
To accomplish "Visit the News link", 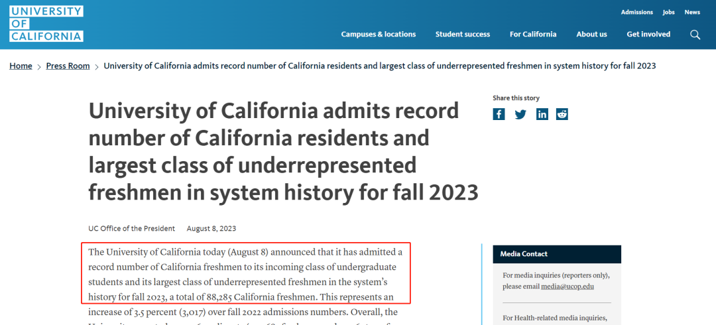I will pos(692,12).
